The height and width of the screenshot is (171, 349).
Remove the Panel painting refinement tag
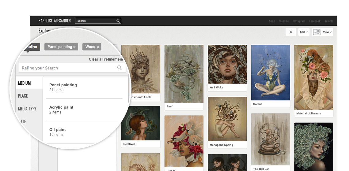74,47
